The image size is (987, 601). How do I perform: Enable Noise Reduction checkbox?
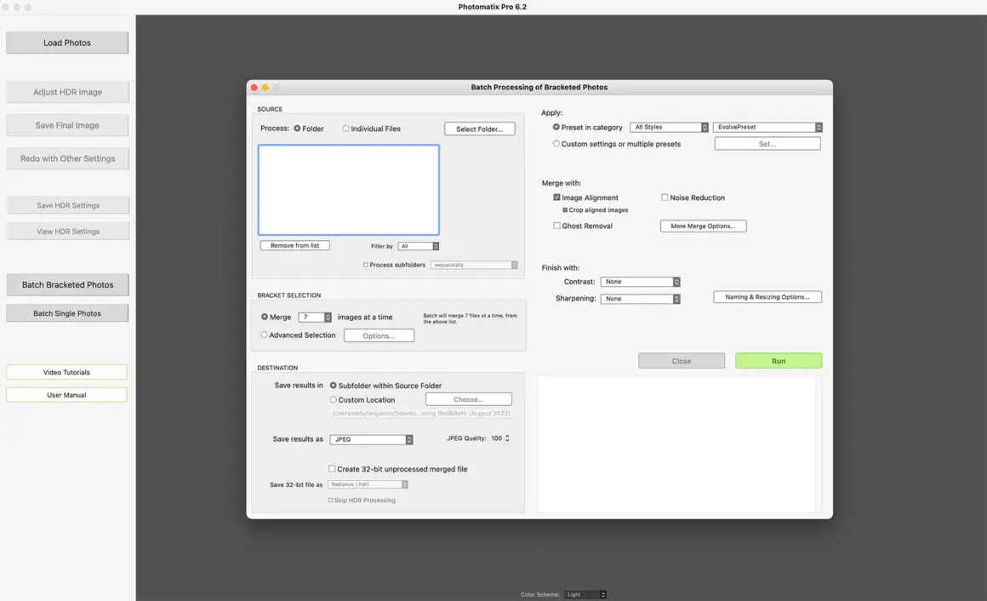(x=665, y=197)
